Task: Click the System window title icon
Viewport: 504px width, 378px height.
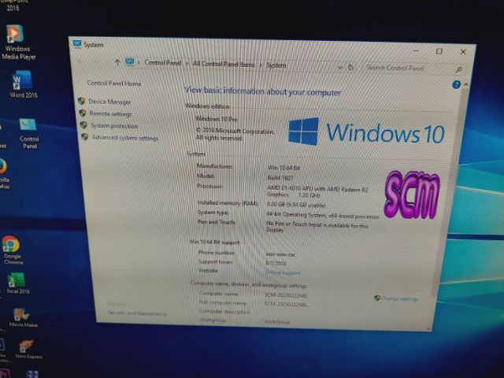Action: click(77, 44)
